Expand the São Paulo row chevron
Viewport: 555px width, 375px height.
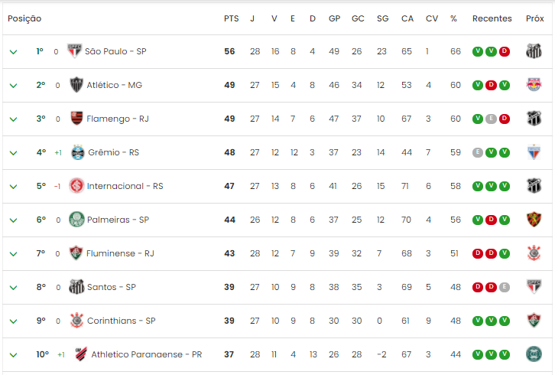[14, 52]
